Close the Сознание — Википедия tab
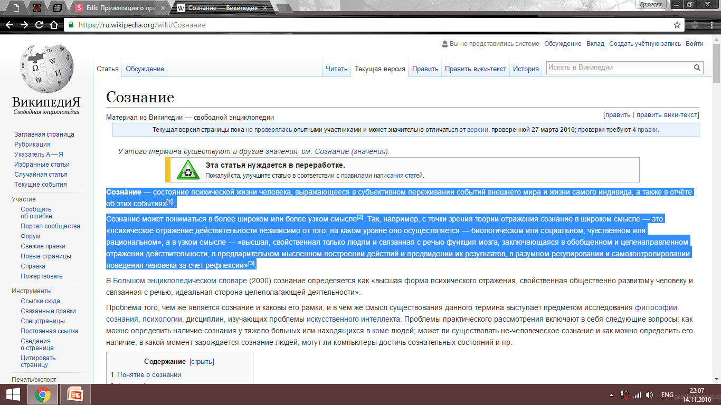 tap(266, 8)
